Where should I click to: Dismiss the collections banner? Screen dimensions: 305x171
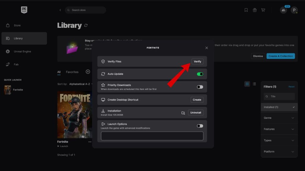(258, 56)
